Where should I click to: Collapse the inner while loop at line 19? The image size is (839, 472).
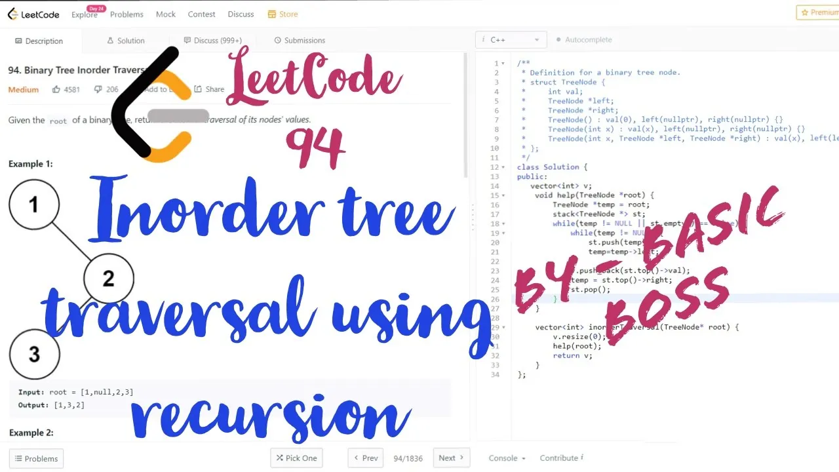[503, 233]
